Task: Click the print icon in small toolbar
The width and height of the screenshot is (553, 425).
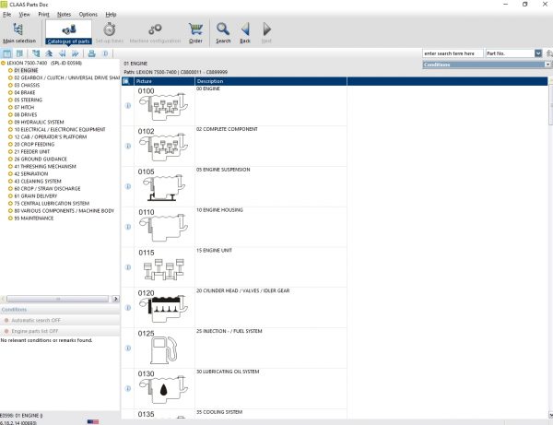Action: 92,54
